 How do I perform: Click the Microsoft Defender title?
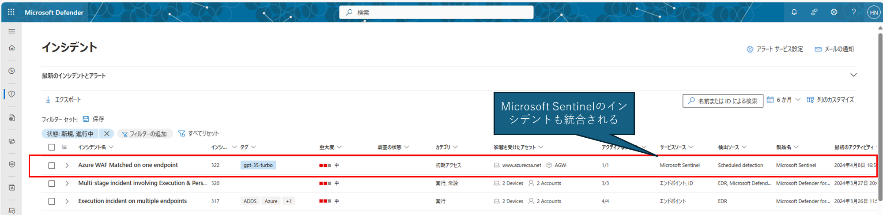pyautogui.click(x=54, y=12)
